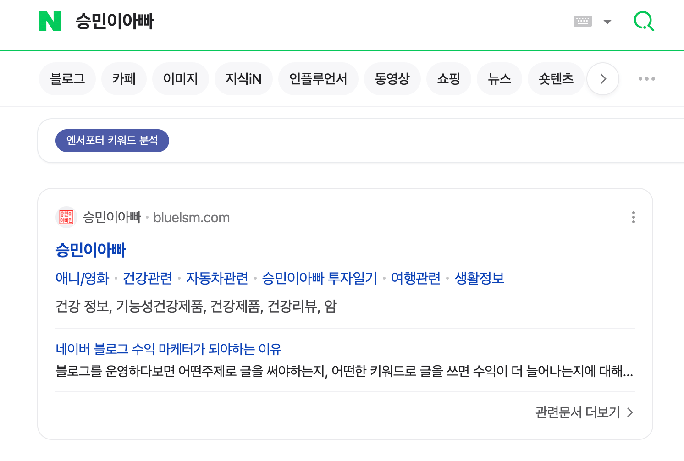The width and height of the screenshot is (684, 461).
Task: Open the dropdown arrow beside the keyboard icon
Action: coord(608,21)
